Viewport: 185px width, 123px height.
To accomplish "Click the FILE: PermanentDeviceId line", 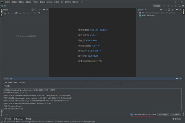I will pos(14,109).
